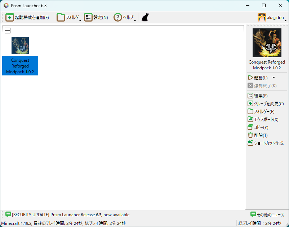
Task: Click the instance name in the side panel
Action: tap(267, 65)
